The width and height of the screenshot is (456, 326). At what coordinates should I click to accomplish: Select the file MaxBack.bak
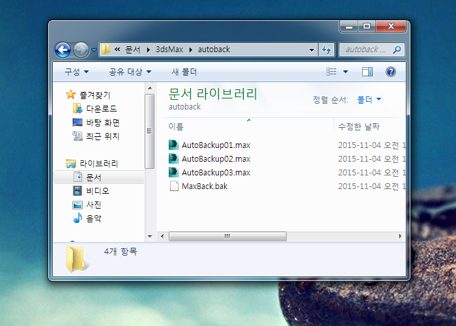click(205, 186)
